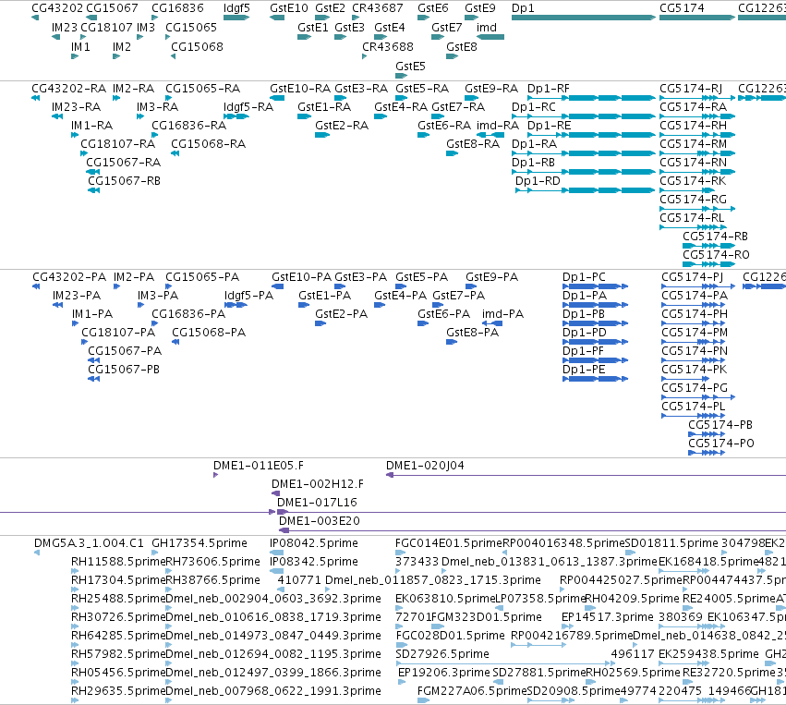The width and height of the screenshot is (786, 705).
Task: Click the imd-RA transcript feature
Action: (490, 135)
